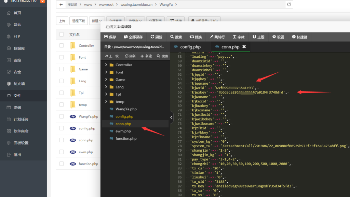The image size is (350, 197).
Task: Open editor Settings gear
Action: coord(274,37)
